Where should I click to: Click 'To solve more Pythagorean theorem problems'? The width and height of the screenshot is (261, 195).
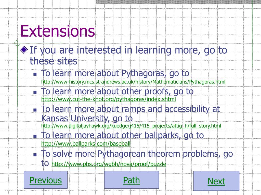coord(129,154)
